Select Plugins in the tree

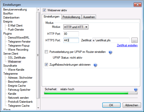pyautogui.click(x=8, y=34)
